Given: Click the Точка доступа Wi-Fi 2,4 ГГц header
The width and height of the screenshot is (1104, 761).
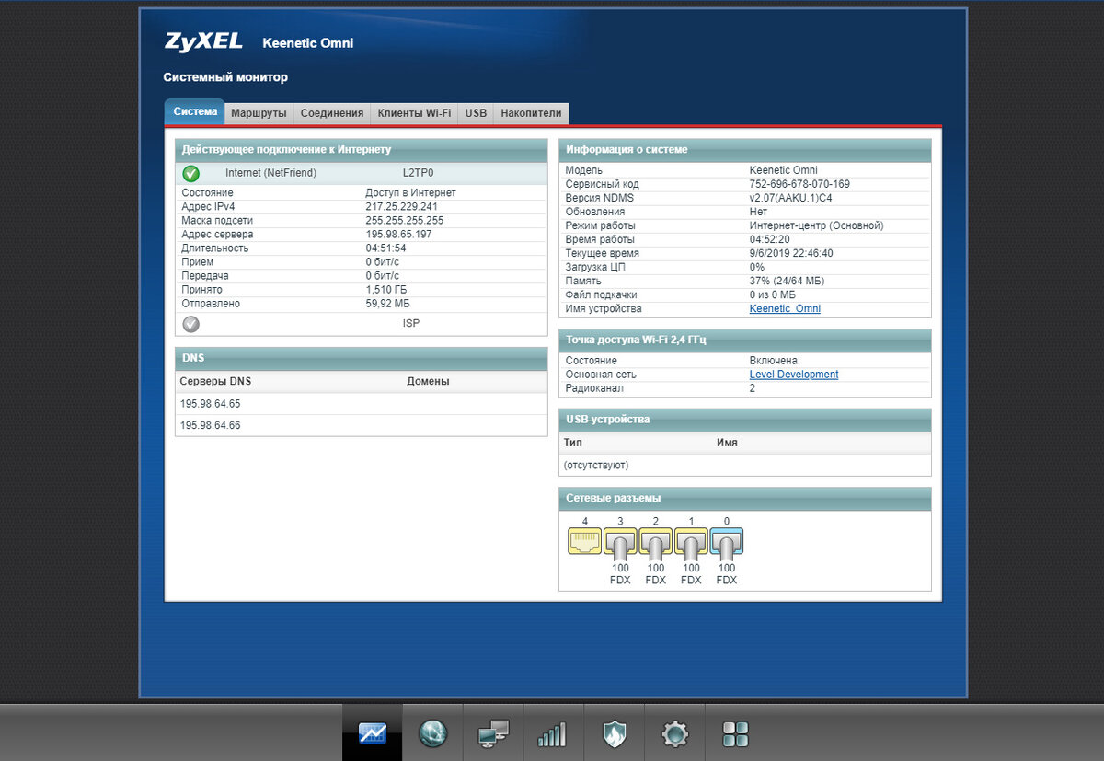Looking at the screenshot, I should (745, 340).
